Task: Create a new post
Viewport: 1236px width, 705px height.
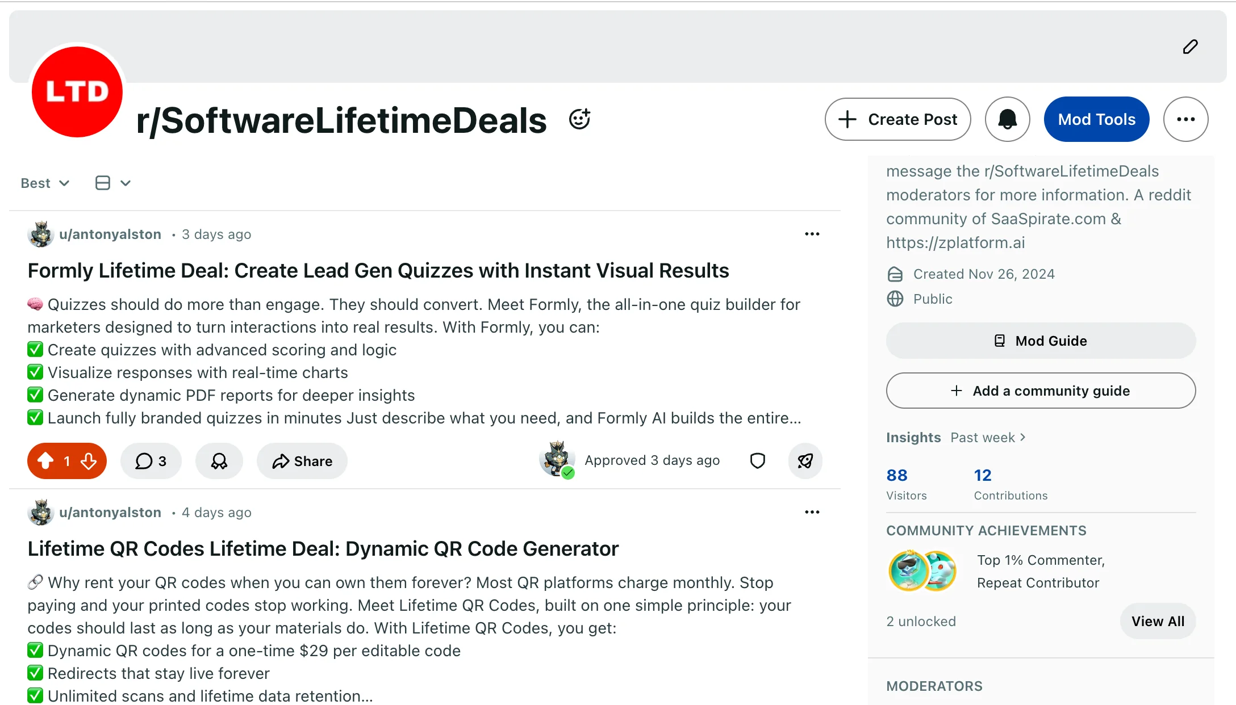Action: click(x=897, y=119)
